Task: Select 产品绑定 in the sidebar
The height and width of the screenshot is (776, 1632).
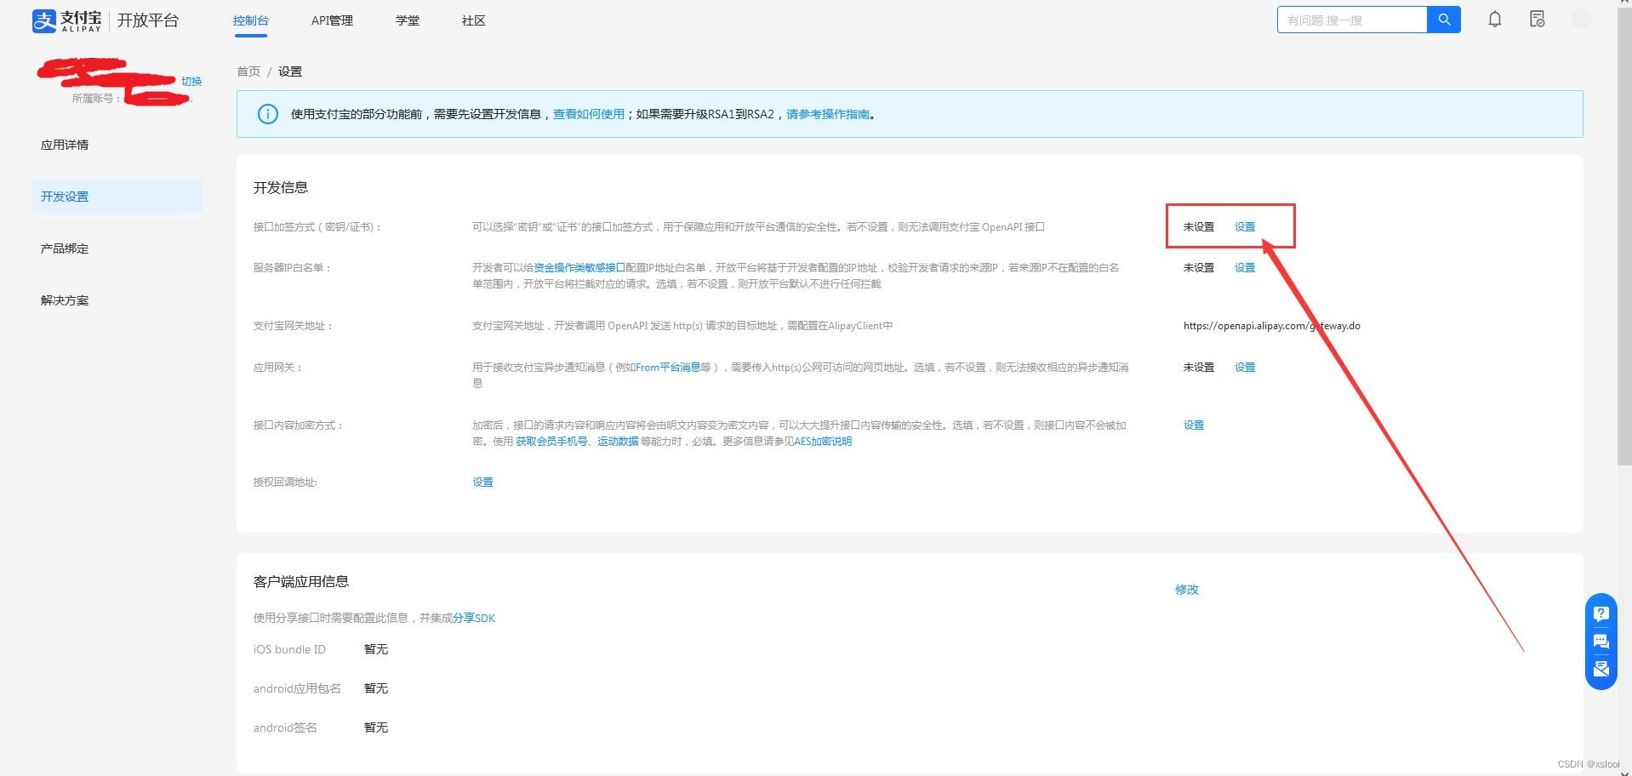Action: [117, 248]
